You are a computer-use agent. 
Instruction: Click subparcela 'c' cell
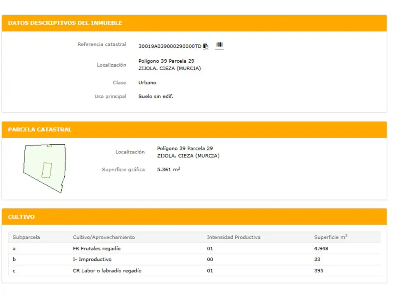(x=14, y=271)
